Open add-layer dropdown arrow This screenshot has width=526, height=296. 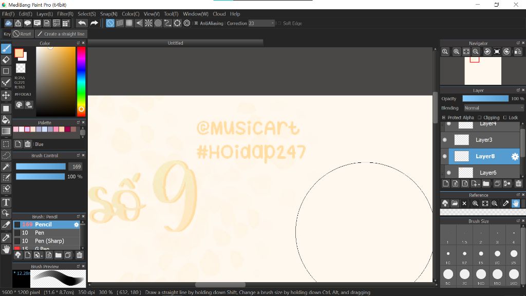point(475,183)
